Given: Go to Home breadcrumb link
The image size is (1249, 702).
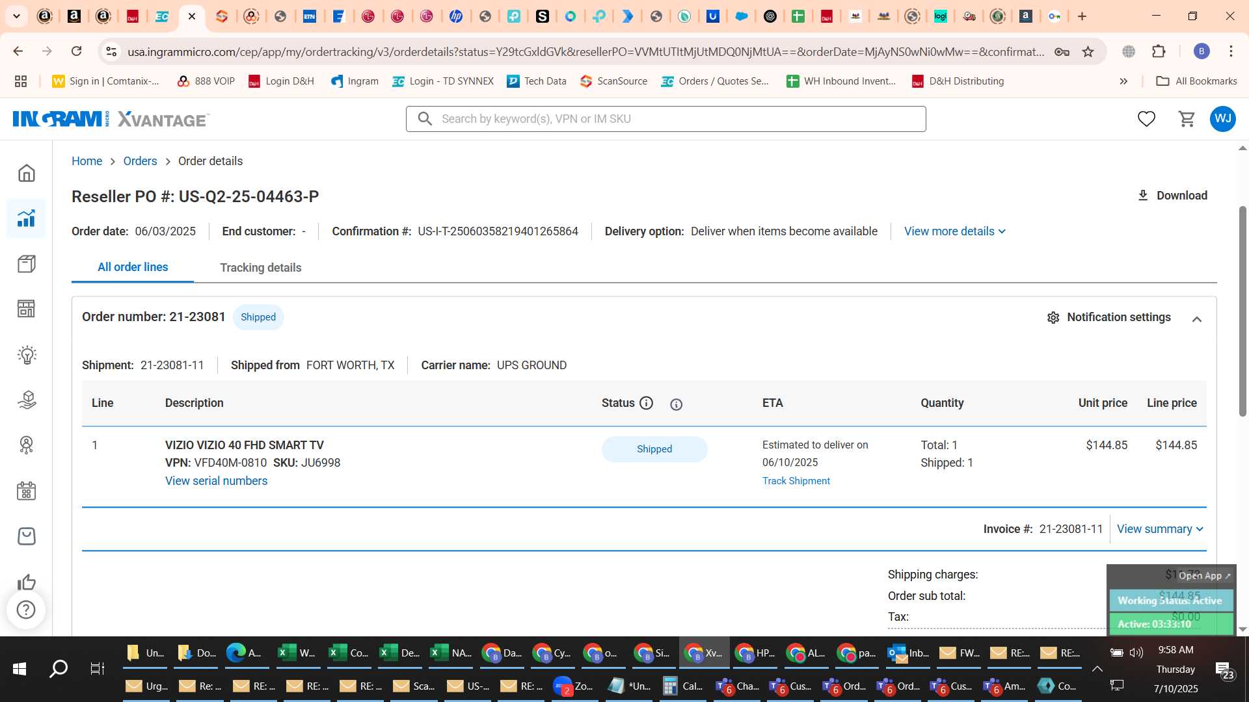Looking at the screenshot, I should (x=87, y=161).
